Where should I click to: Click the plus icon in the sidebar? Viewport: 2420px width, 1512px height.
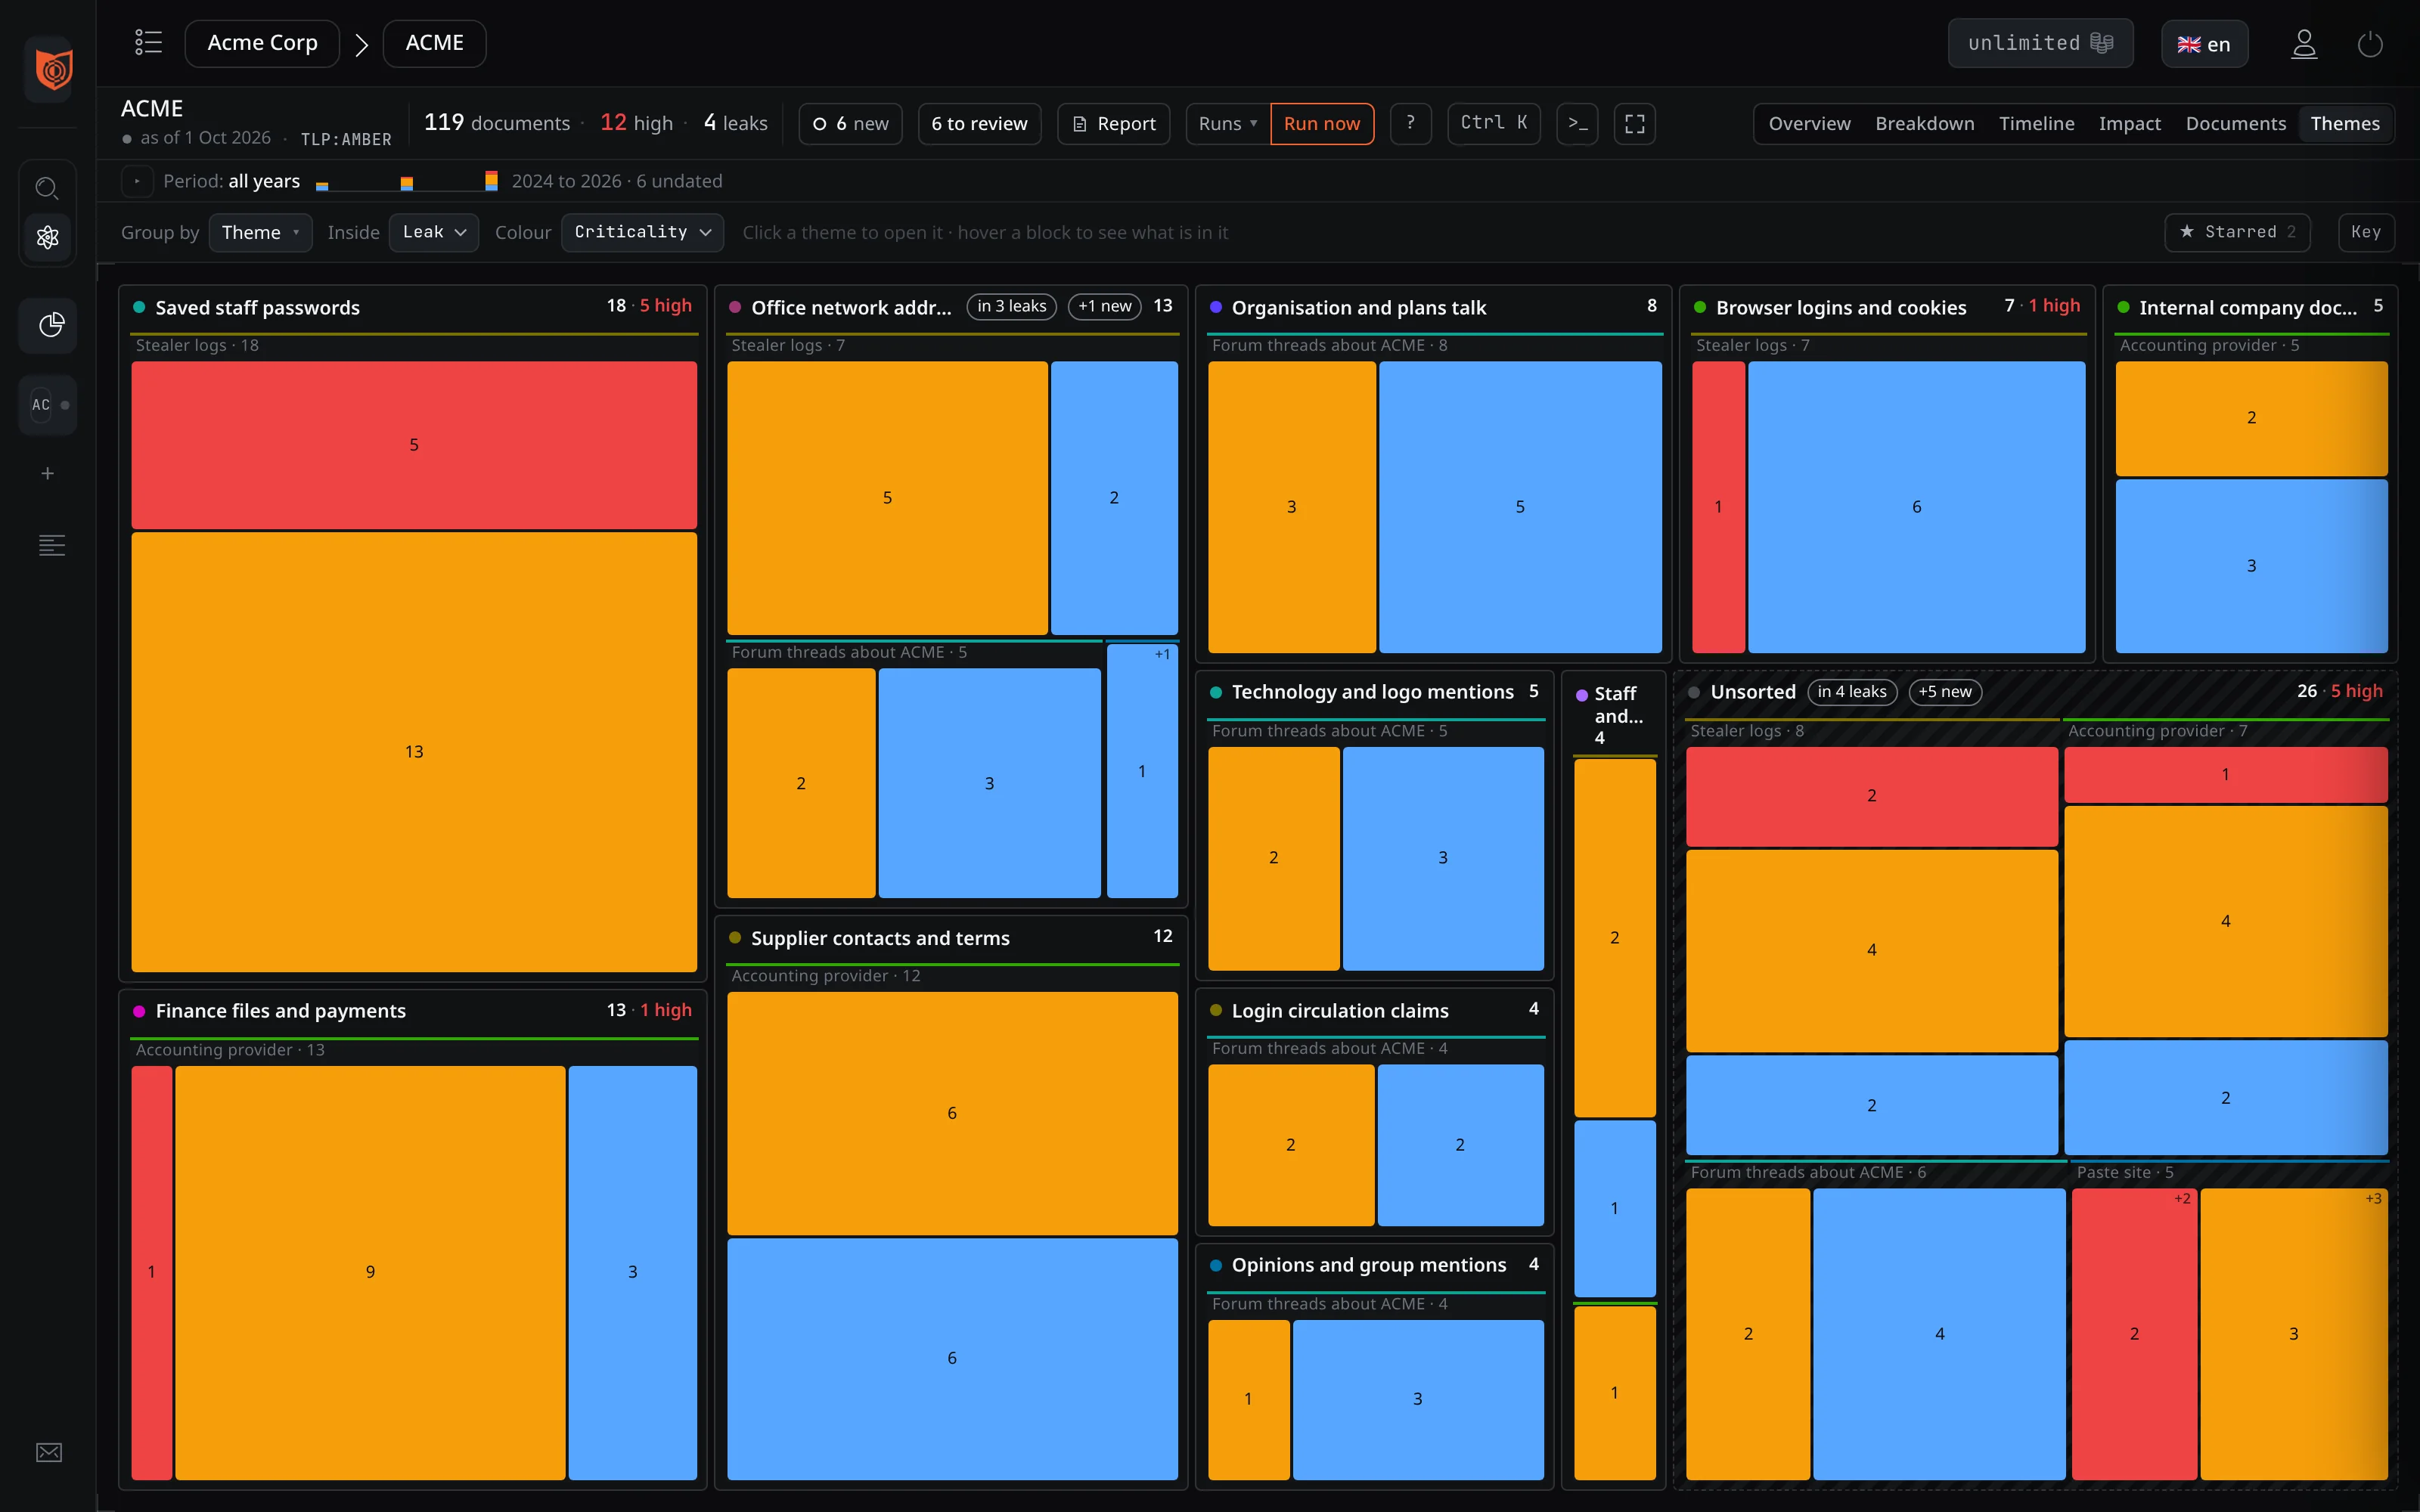tap(47, 473)
